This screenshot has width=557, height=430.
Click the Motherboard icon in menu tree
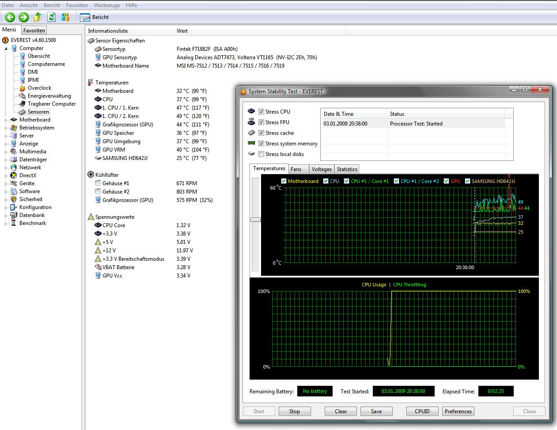14,120
